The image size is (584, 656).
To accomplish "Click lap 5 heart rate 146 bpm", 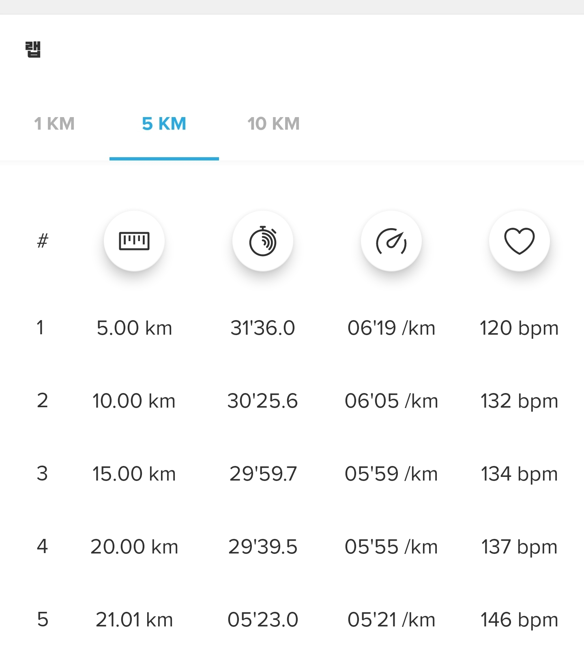I will pyautogui.click(x=520, y=620).
